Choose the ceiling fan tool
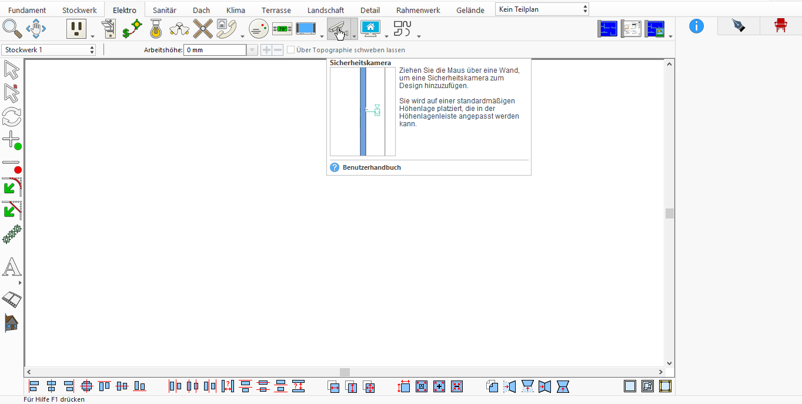Image resolution: width=802 pixels, height=404 pixels. coord(203,28)
